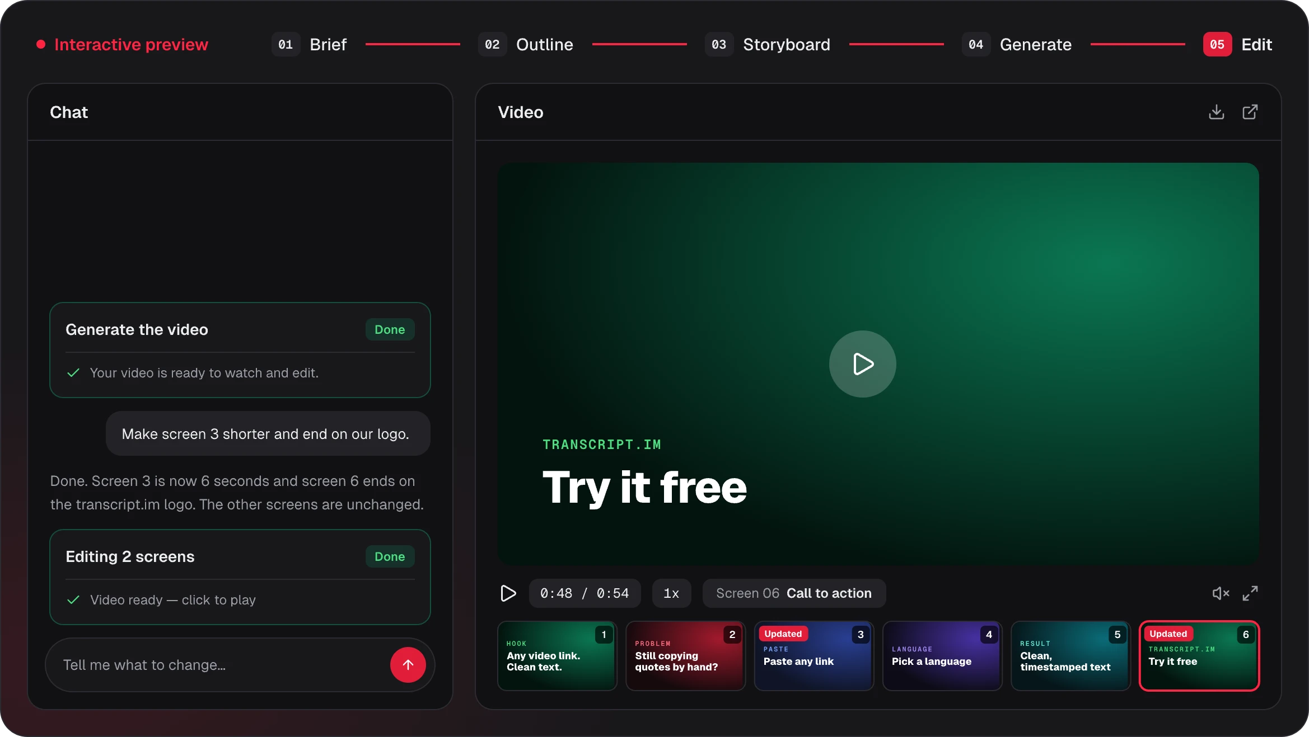
Task: Select screen 5 Result thumbnail
Action: [1070, 656]
